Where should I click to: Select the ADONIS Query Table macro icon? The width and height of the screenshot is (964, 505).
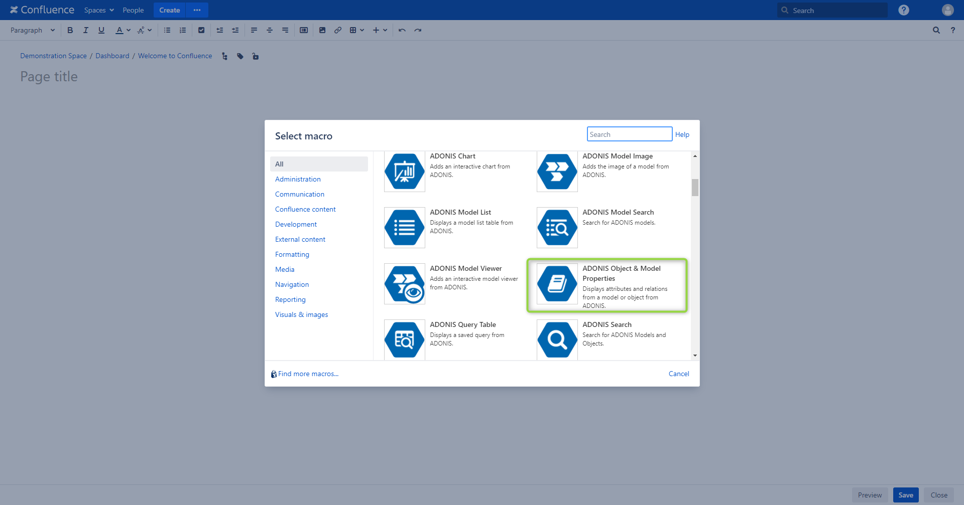coord(405,340)
